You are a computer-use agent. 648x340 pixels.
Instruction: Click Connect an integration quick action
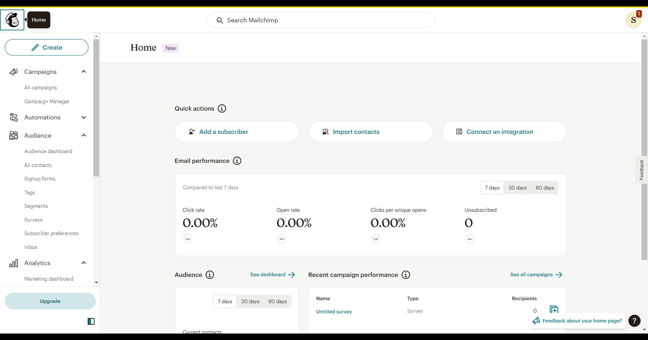point(504,132)
